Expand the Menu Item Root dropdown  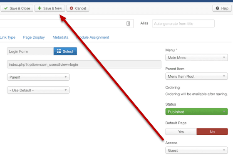(x=196, y=76)
